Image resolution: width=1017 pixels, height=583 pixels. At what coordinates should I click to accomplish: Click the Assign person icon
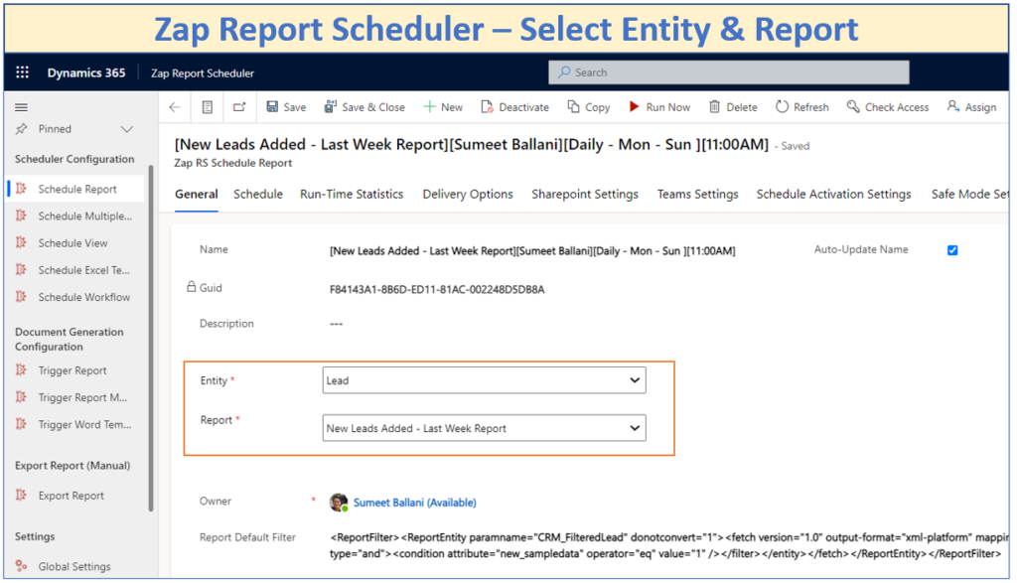click(x=952, y=107)
